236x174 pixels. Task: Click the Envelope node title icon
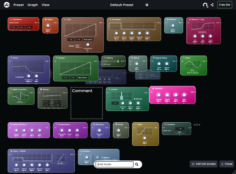click(x=110, y=20)
